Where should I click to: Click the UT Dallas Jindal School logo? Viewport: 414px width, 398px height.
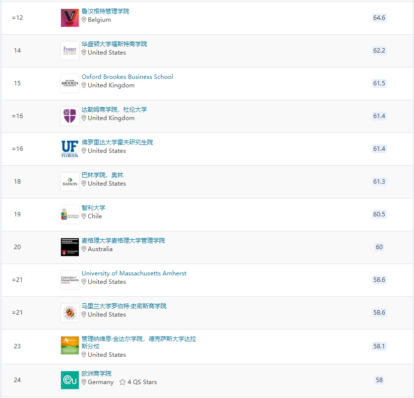pos(70,345)
